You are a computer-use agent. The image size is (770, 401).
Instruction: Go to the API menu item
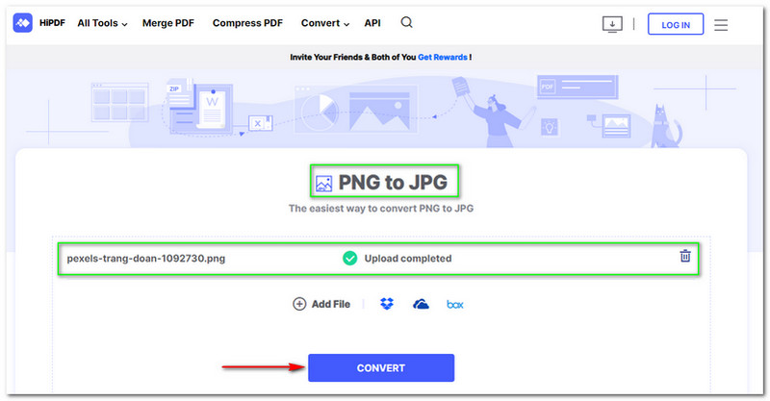(x=372, y=23)
